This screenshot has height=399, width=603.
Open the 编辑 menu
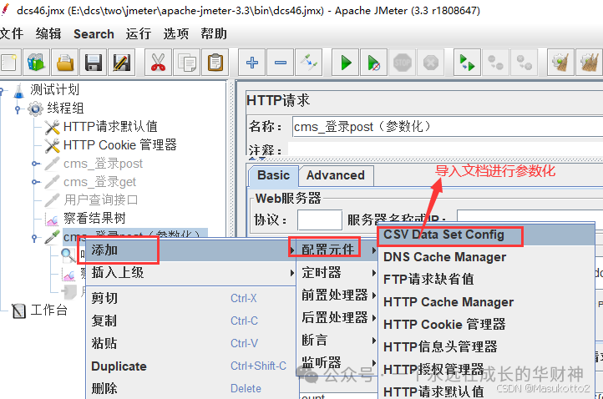48,34
